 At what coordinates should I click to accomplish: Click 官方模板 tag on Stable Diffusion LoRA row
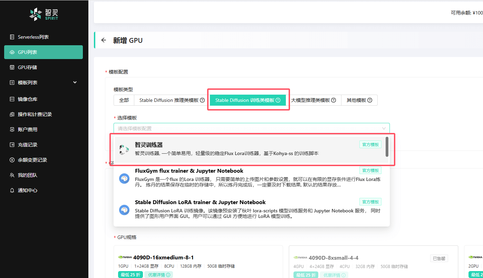[370, 202]
